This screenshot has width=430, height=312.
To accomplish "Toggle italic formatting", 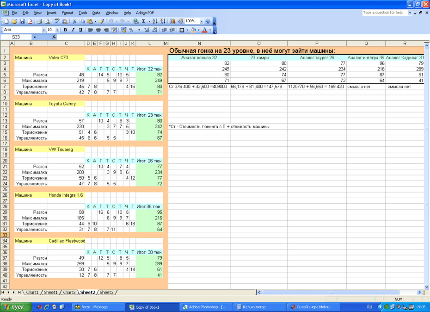I will pos(73,30).
